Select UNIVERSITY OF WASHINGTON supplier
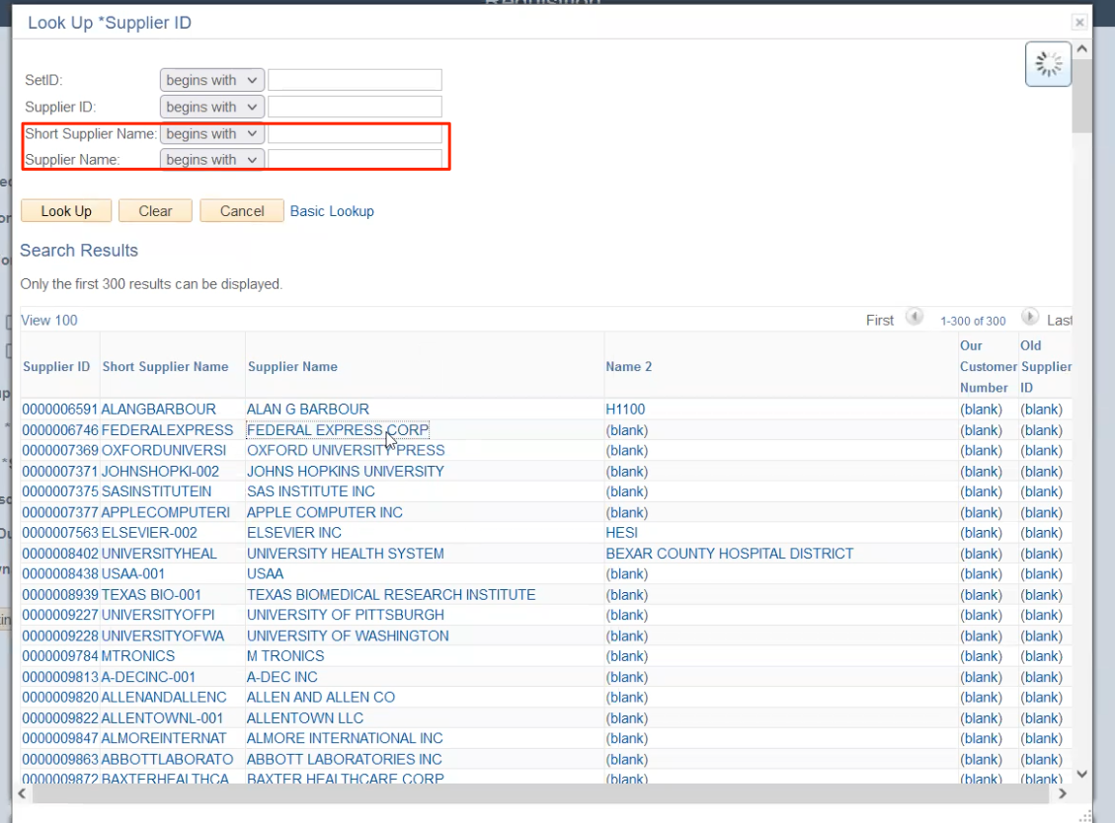The image size is (1115, 823). pyautogui.click(x=348, y=636)
